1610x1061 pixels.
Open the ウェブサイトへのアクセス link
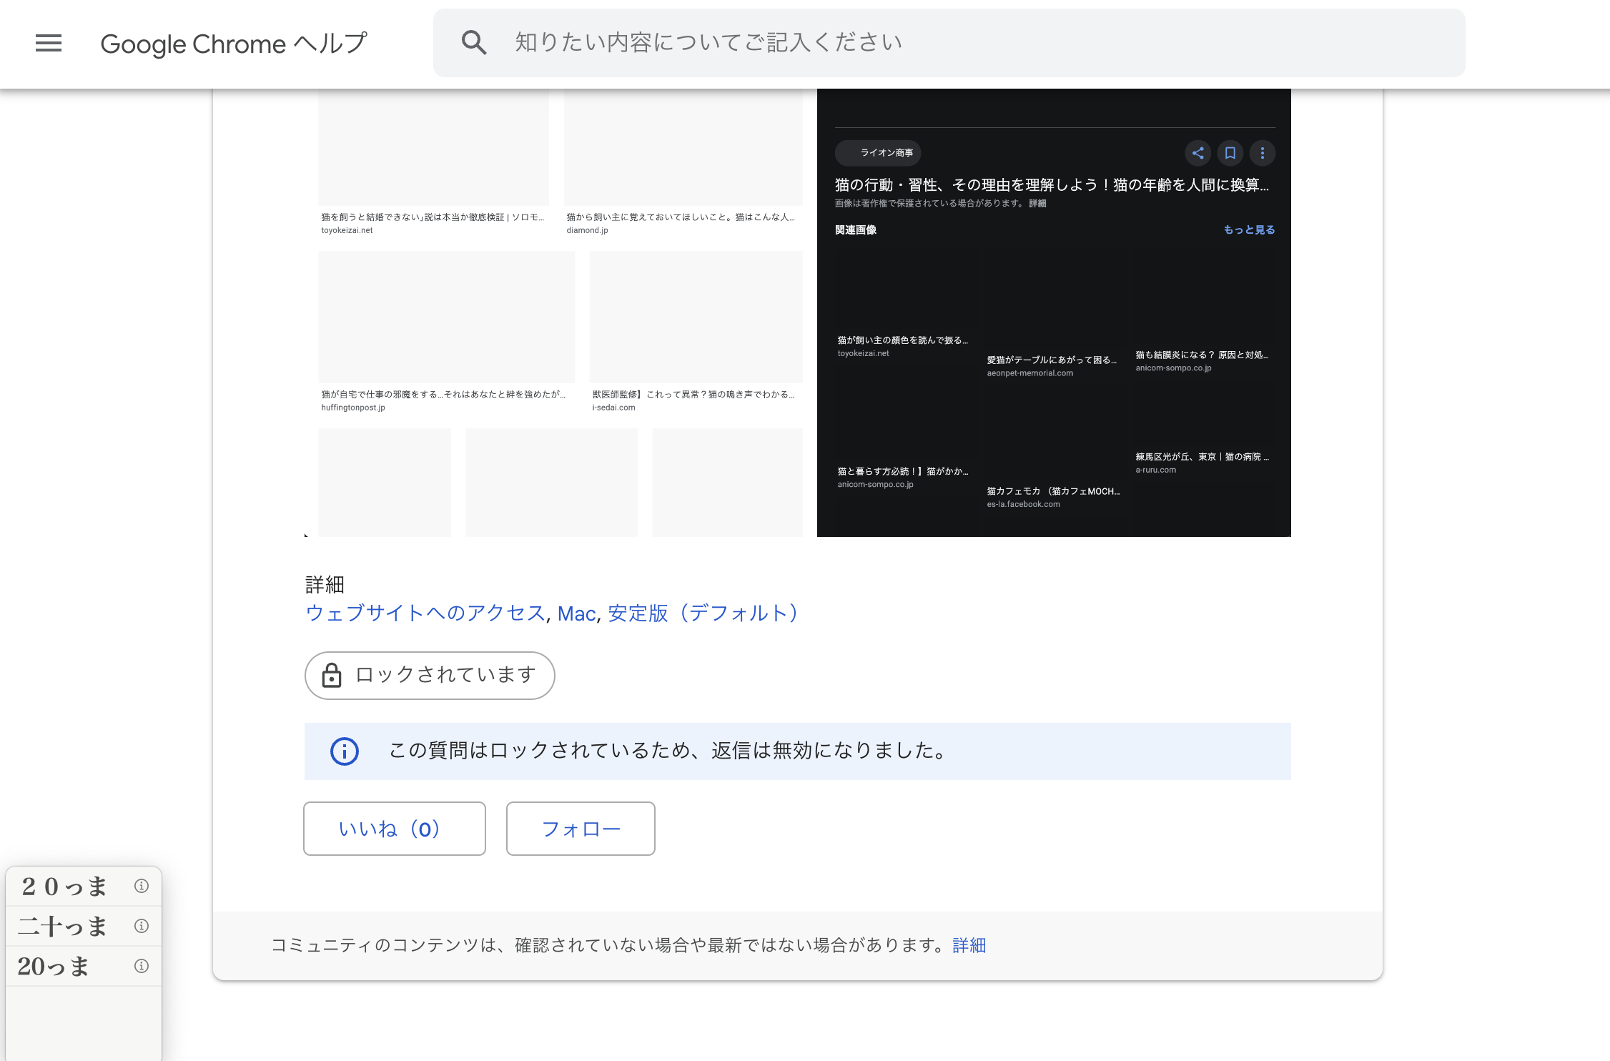[x=425, y=613]
